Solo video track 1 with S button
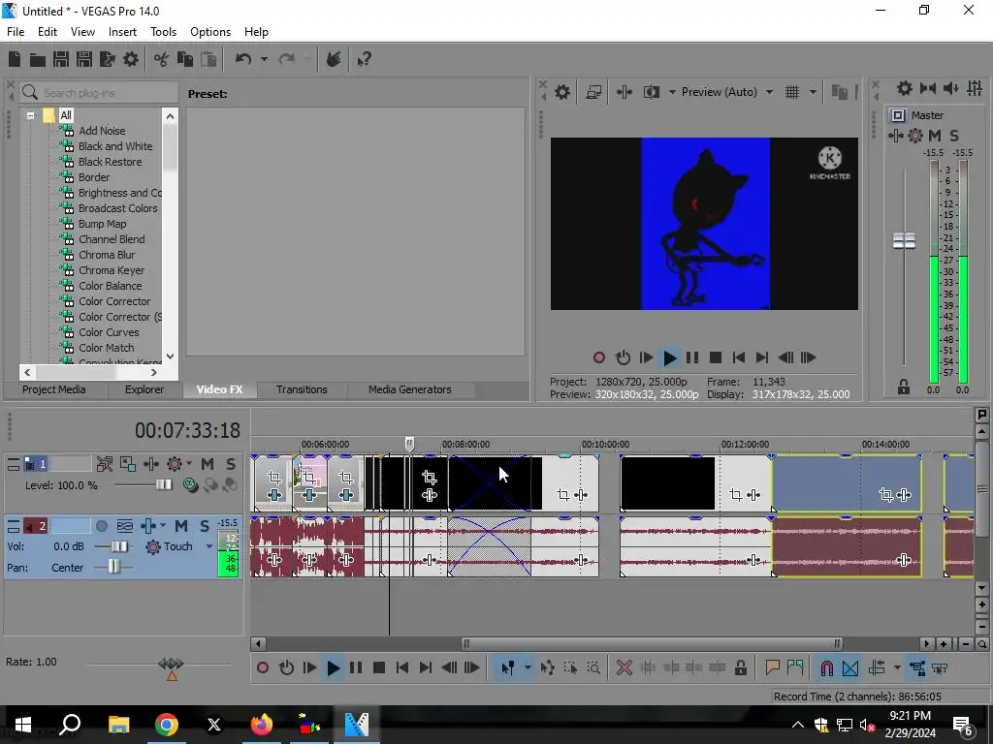The width and height of the screenshot is (993, 744). [231, 464]
